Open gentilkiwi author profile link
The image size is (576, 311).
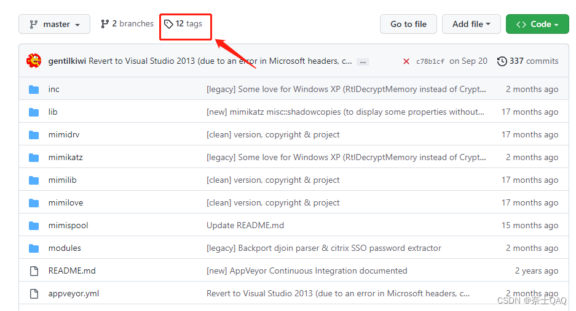coord(67,61)
